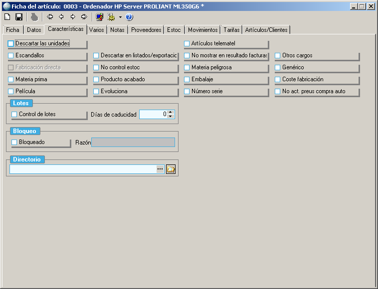Switch to the Ficha tab
This screenshot has height=289, width=378.
[12, 30]
